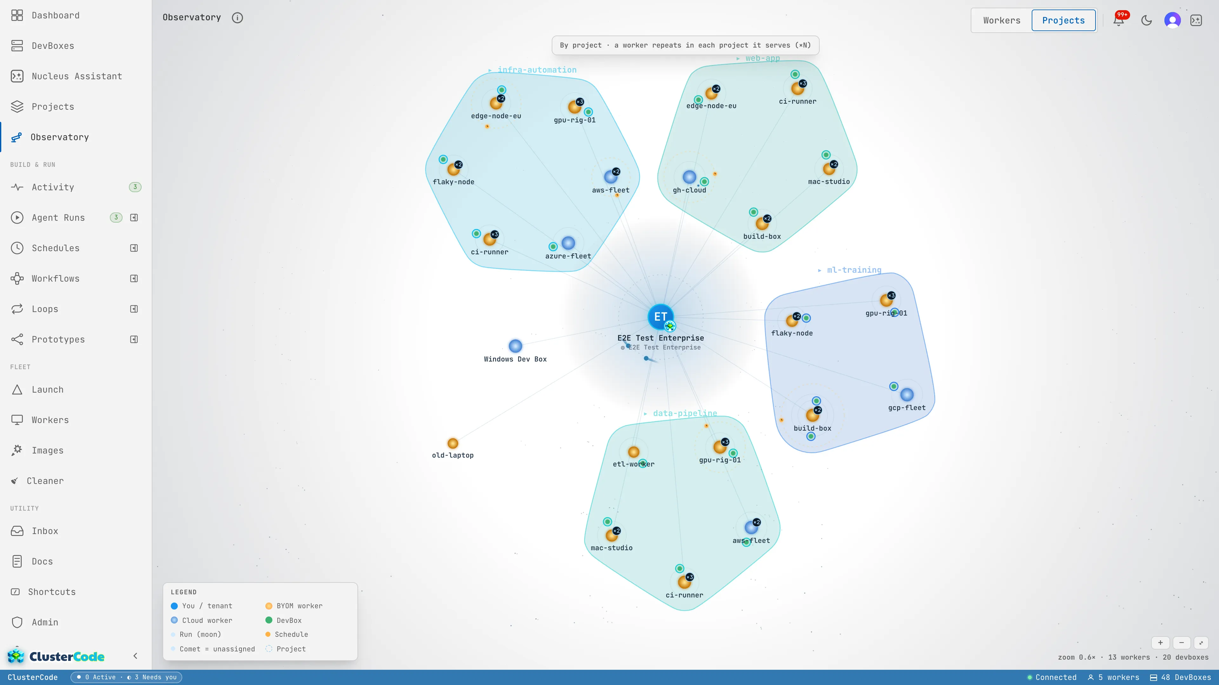Switch the graph to Workers view

click(x=1002, y=20)
